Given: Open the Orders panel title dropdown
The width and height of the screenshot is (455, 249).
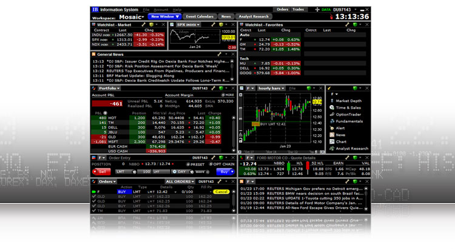Looking at the screenshot, I should 107,182.
